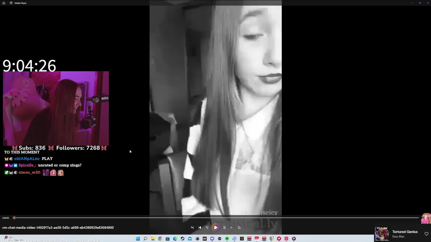Screen dimensions: 431x242
Task: Open Discord from taskbar
Action: 212,239
